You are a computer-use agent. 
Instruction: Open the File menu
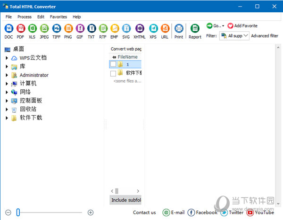(x=8, y=17)
